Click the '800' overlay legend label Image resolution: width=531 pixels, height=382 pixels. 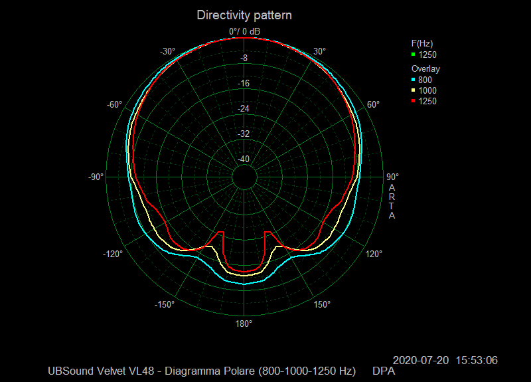click(x=425, y=80)
